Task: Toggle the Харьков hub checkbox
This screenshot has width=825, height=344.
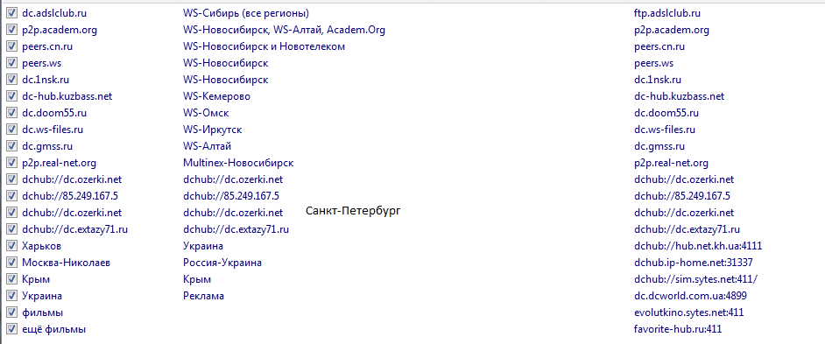Action: click(11, 246)
